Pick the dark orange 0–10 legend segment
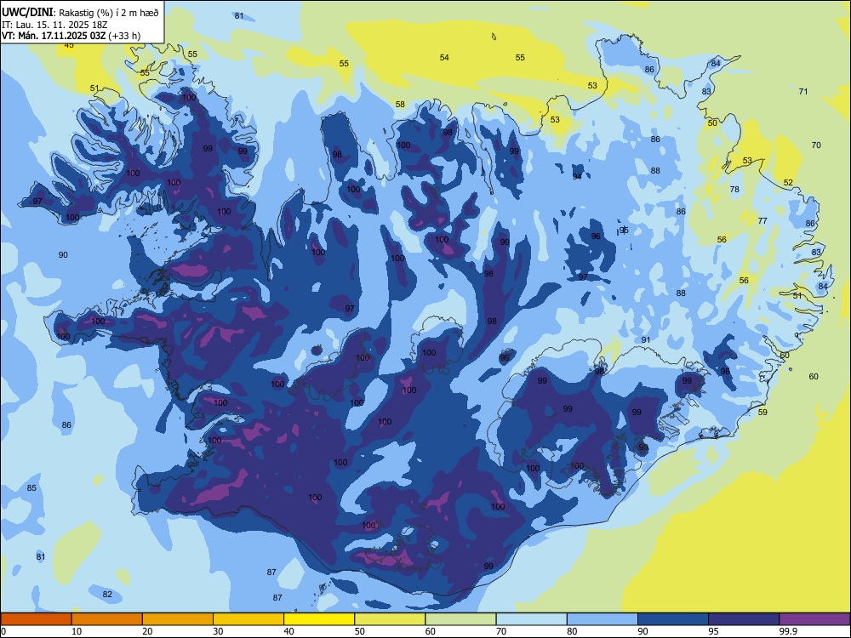Image resolution: width=851 pixels, height=638 pixels. 36,619
